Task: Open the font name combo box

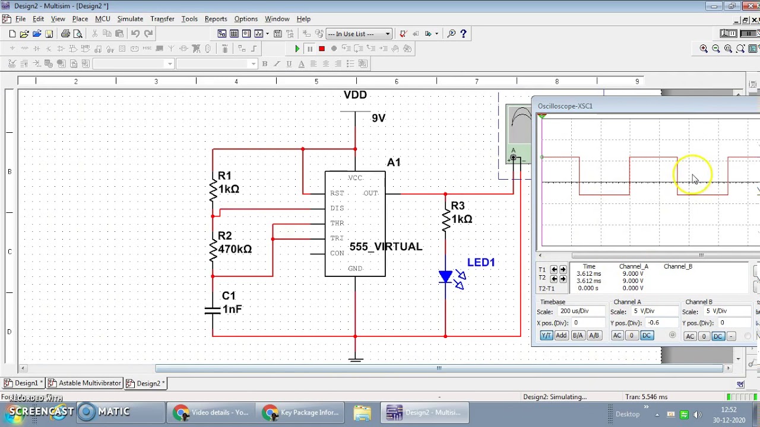Action: pos(133,63)
